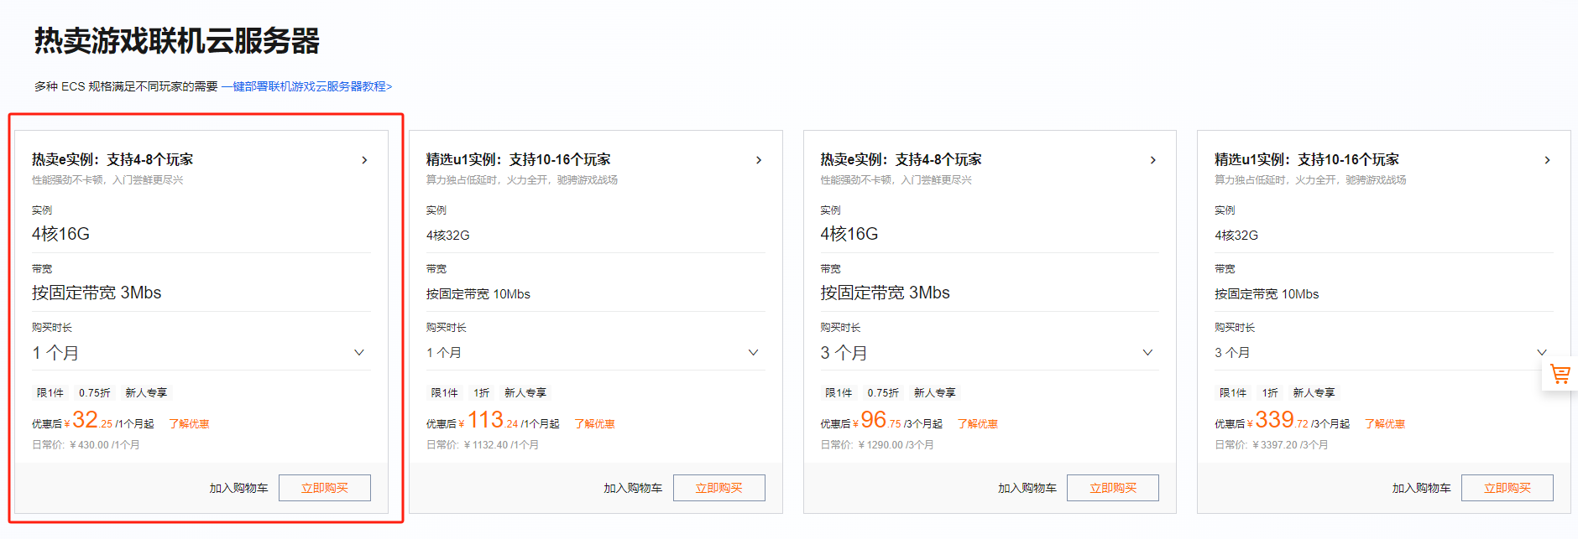Click the arrow on the ¥32.25 热卖e实例 card
Viewport: 1578px width, 539px height.
point(364,160)
